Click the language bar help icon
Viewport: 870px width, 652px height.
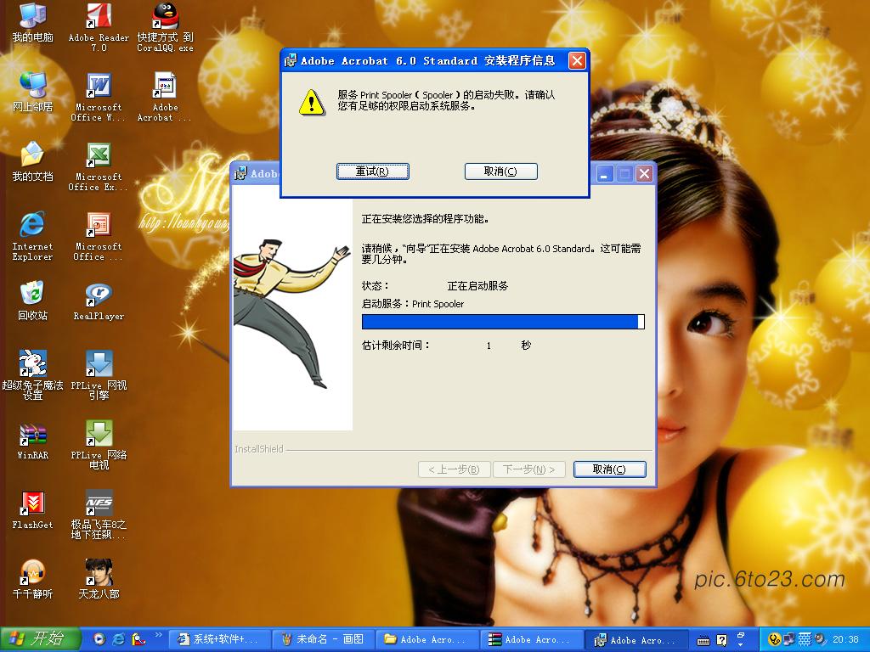coord(722,640)
